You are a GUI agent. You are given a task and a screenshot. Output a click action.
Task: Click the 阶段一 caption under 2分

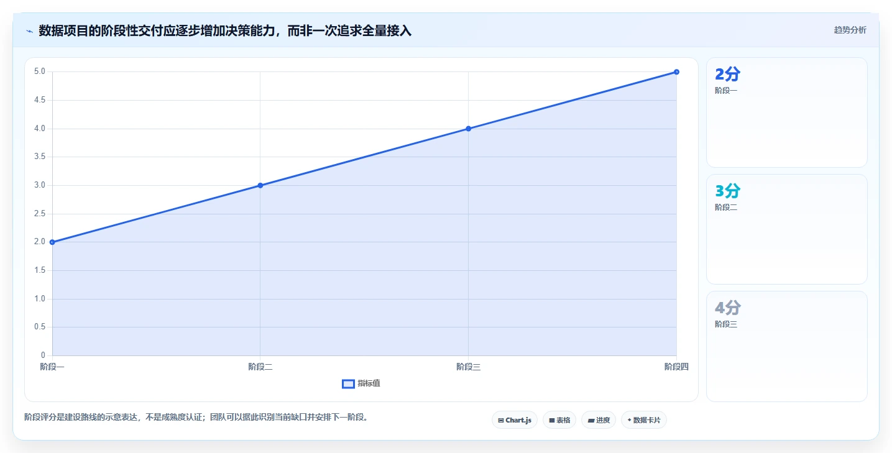pos(726,91)
